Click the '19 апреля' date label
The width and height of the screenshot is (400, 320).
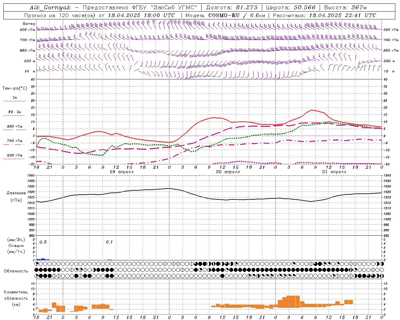pos(122,172)
